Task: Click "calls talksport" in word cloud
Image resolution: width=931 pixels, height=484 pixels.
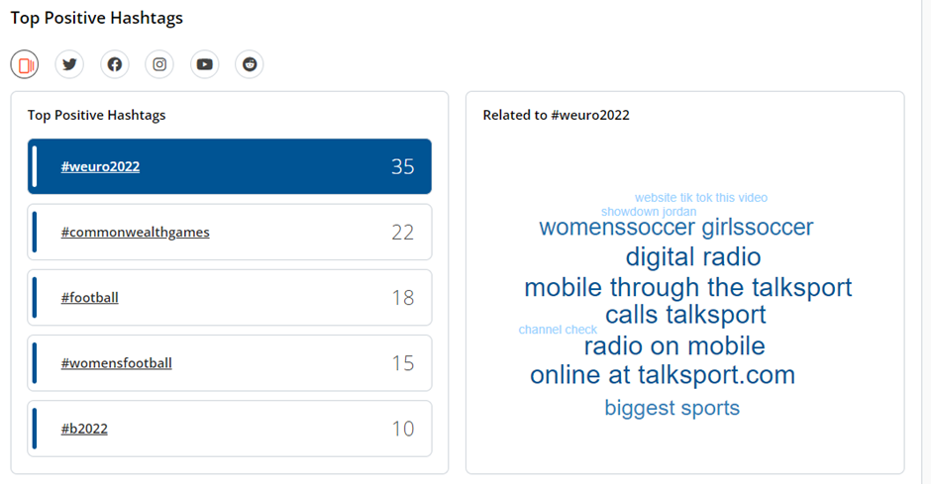Action: pyautogui.click(x=685, y=315)
